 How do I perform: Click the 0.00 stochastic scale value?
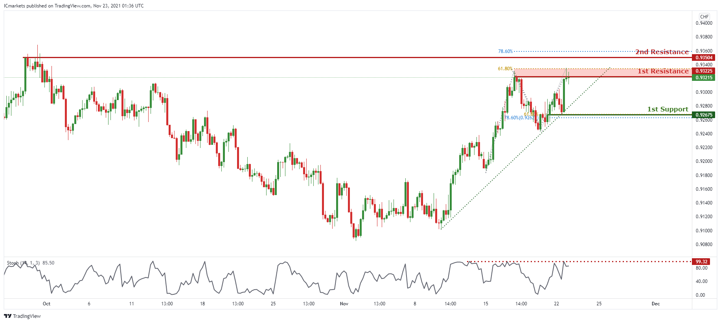(700, 295)
